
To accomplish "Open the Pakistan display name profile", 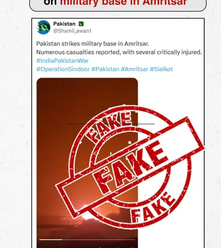I will click(64, 24).
